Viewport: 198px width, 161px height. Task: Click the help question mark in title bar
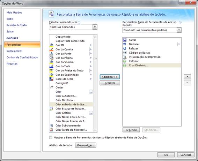point(182,2)
